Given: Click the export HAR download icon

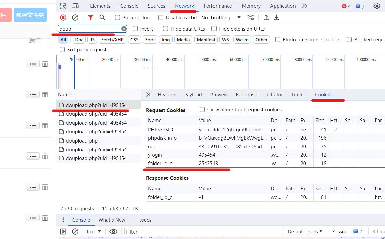Looking at the screenshot, I should (277, 17).
